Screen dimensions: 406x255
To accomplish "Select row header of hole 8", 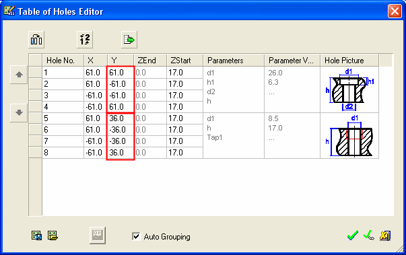I will pos(35,152).
